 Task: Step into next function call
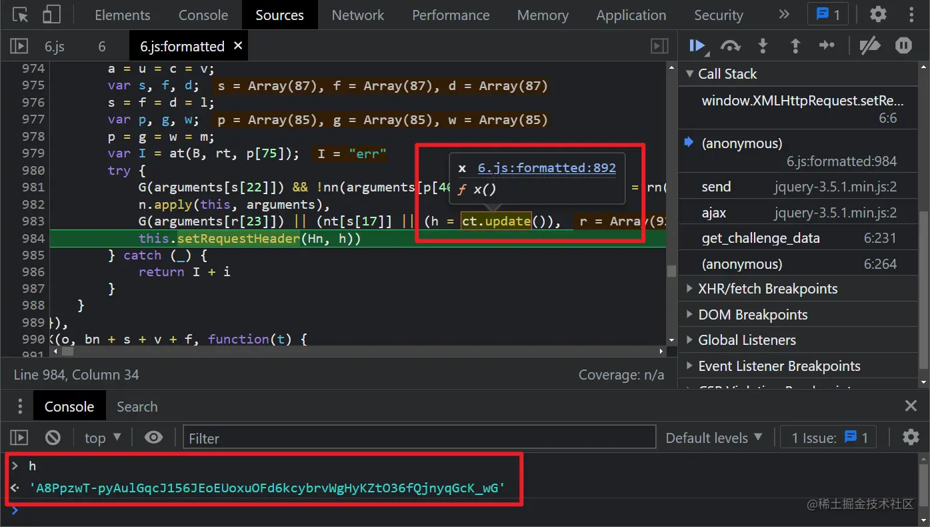click(x=763, y=45)
